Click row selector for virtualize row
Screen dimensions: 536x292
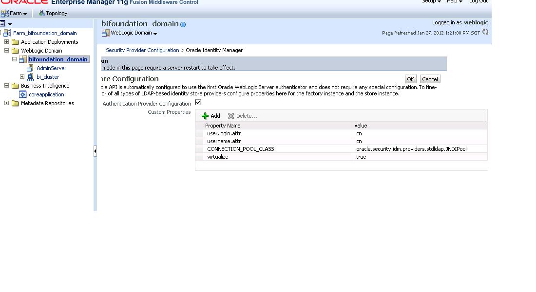click(199, 157)
